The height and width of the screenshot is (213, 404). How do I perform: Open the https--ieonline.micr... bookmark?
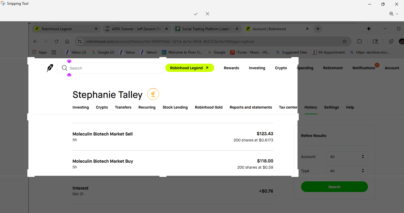tap(370, 52)
